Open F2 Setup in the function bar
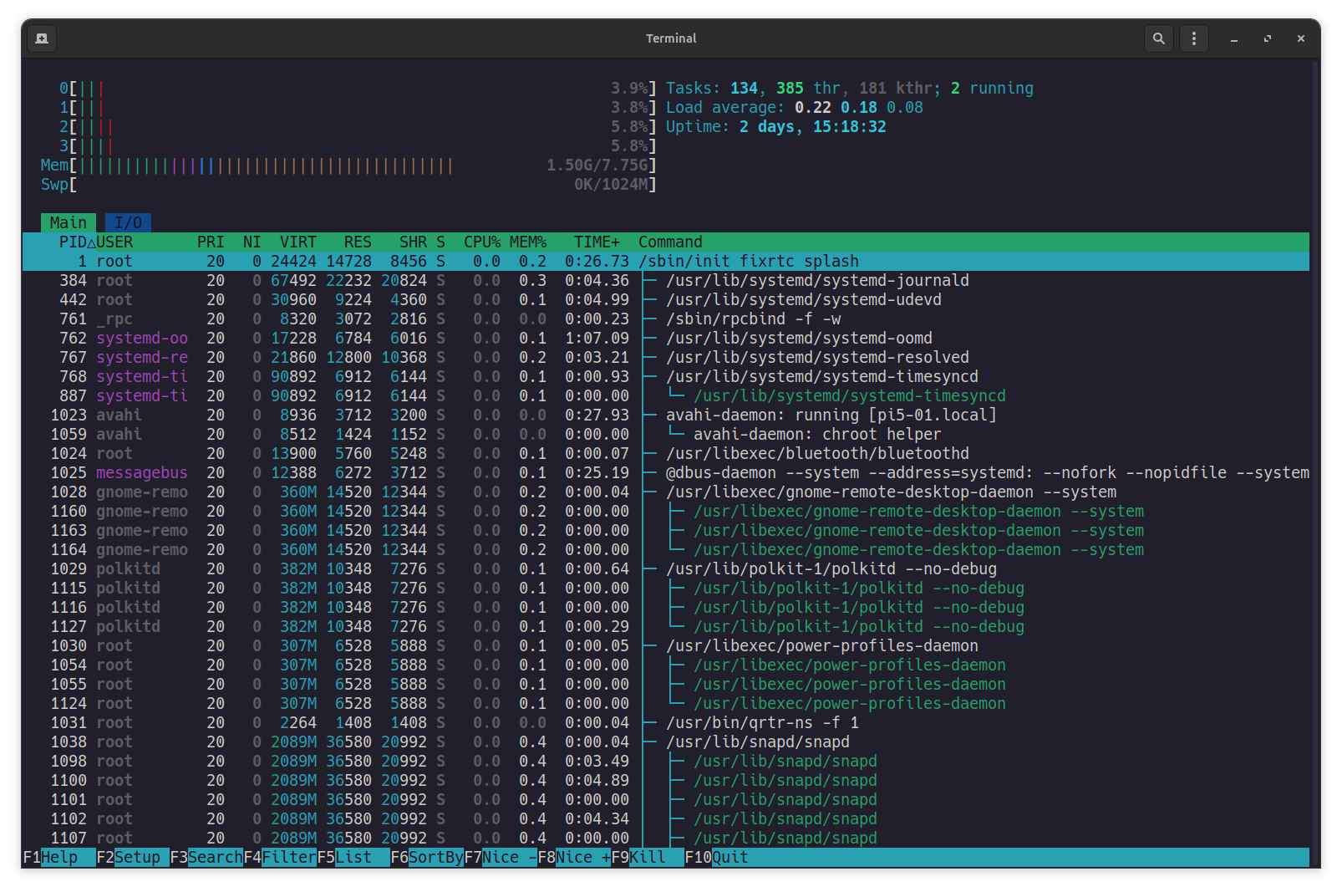Viewport: 1342px width, 892px height. click(x=133, y=857)
